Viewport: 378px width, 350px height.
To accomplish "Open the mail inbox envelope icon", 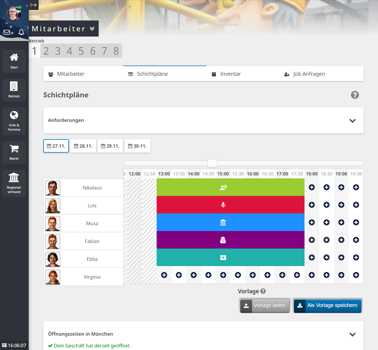I will 7,32.
